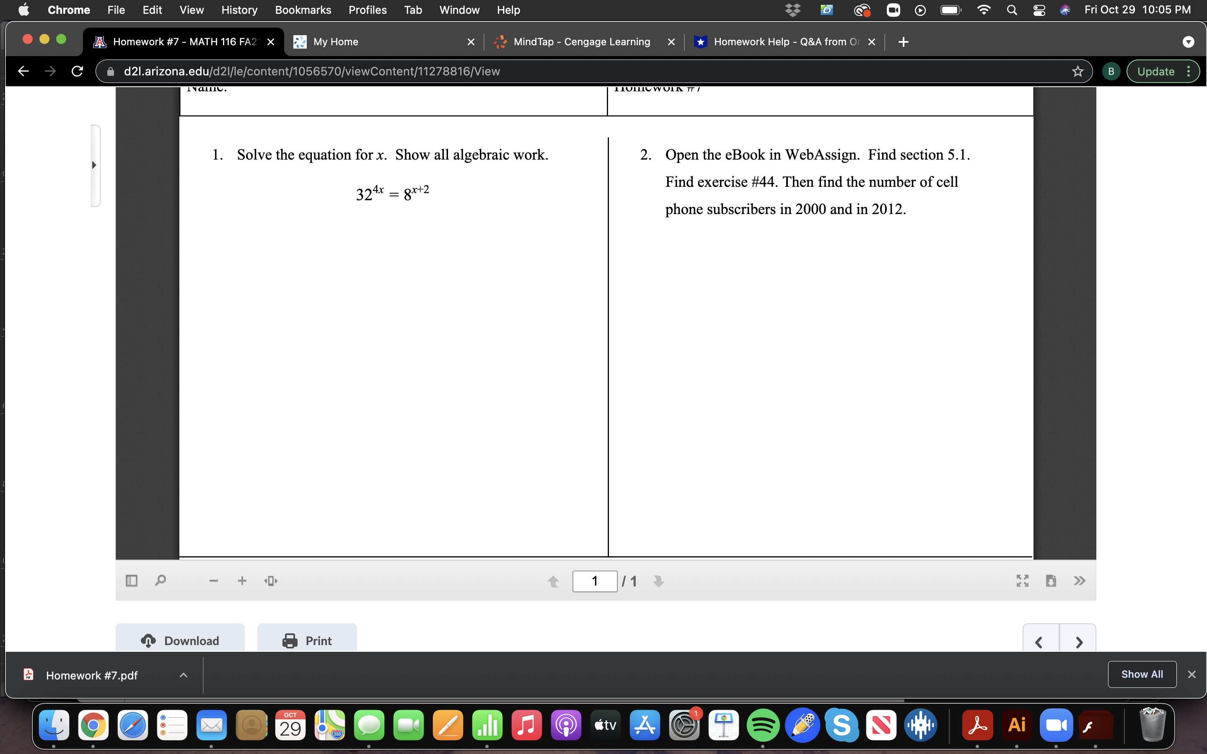Click the Show All downloads button
1207x754 pixels.
pyautogui.click(x=1142, y=674)
